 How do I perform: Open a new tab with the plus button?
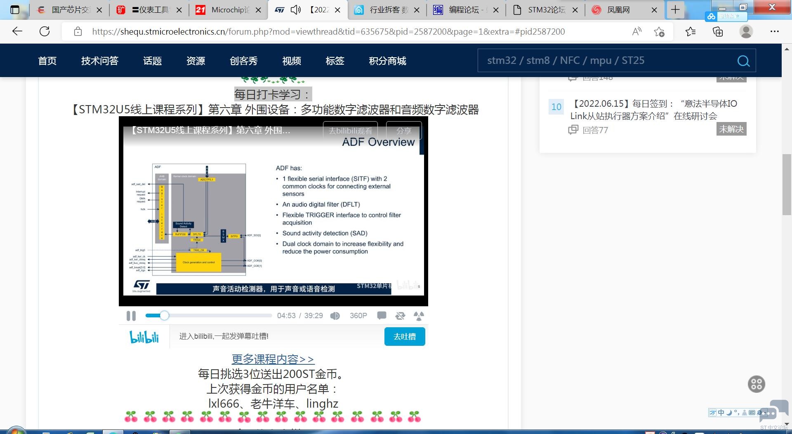pyautogui.click(x=675, y=9)
